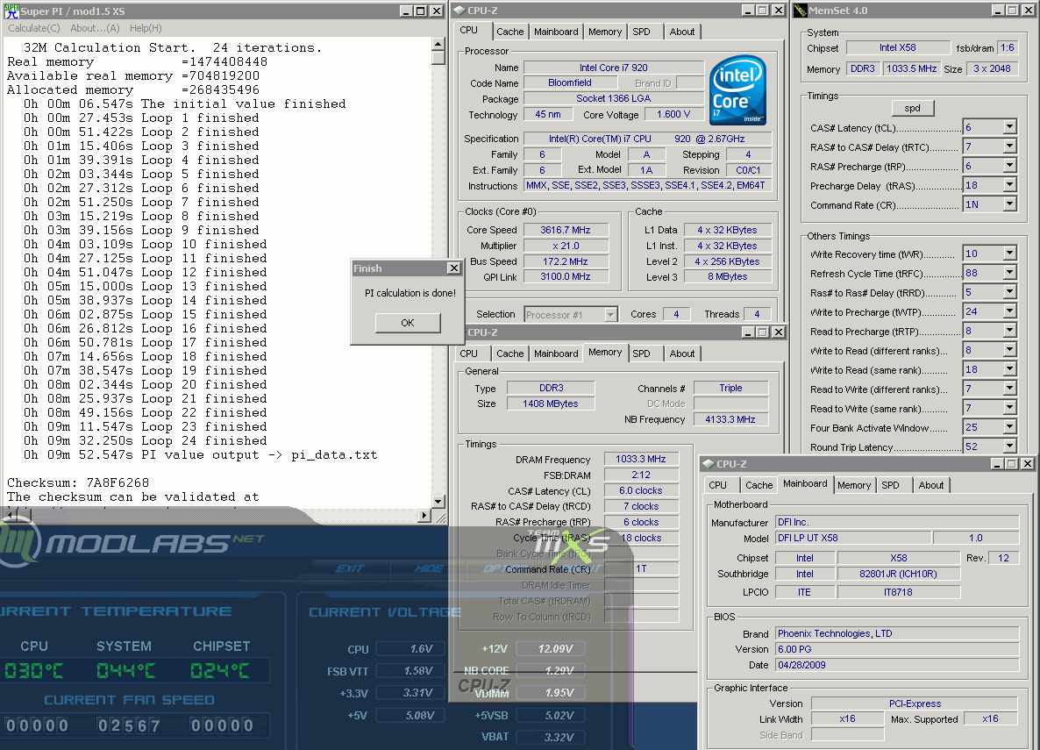Open the About tab in the CPU-Z Processor window
Image resolution: width=1040 pixels, height=750 pixels.
(682, 32)
